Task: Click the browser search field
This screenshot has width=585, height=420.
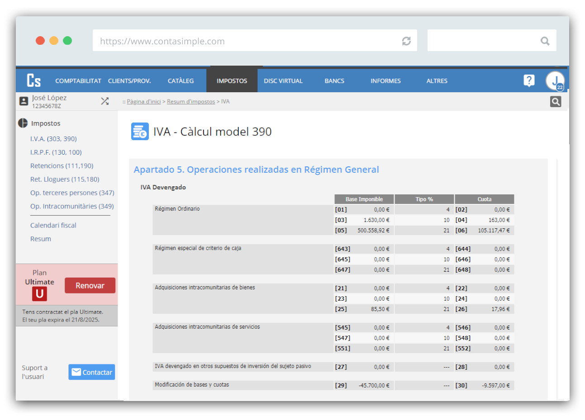Action: [x=492, y=41]
